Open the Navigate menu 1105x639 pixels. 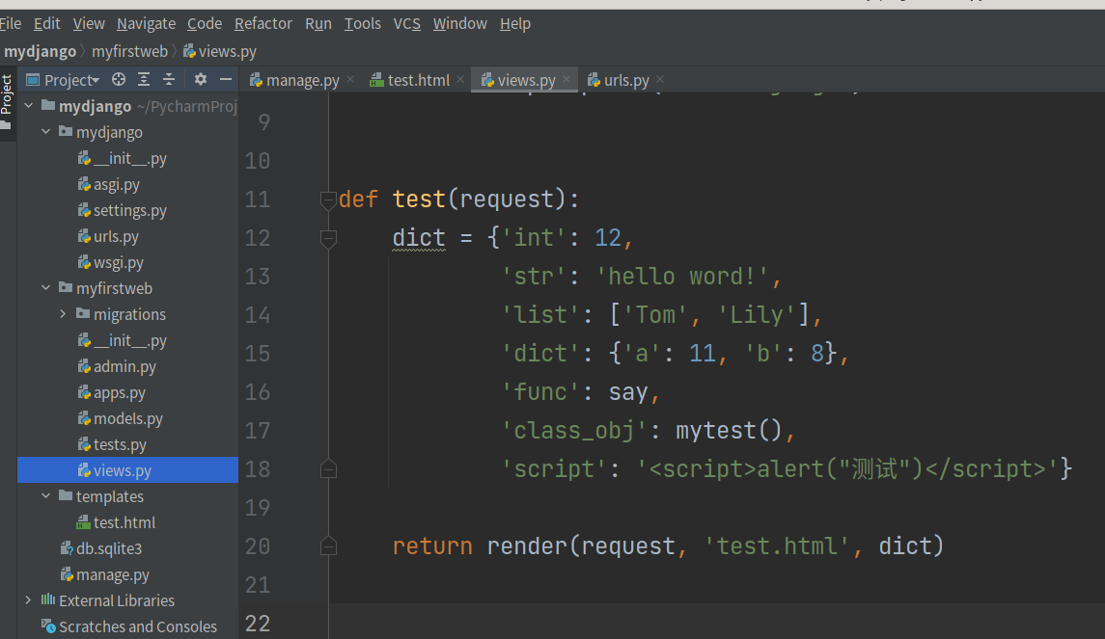coord(146,24)
